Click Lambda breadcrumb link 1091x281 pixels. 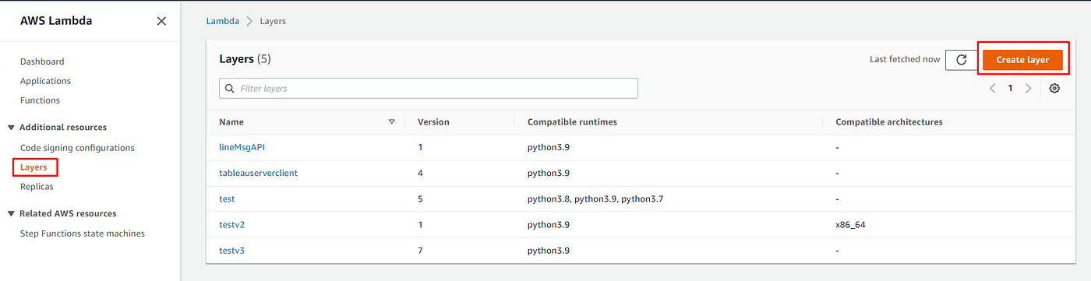(222, 21)
